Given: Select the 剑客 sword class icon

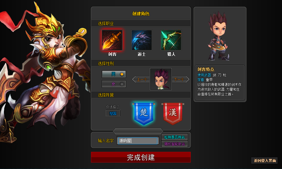Looking at the screenshot, I should [x=112, y=40].
